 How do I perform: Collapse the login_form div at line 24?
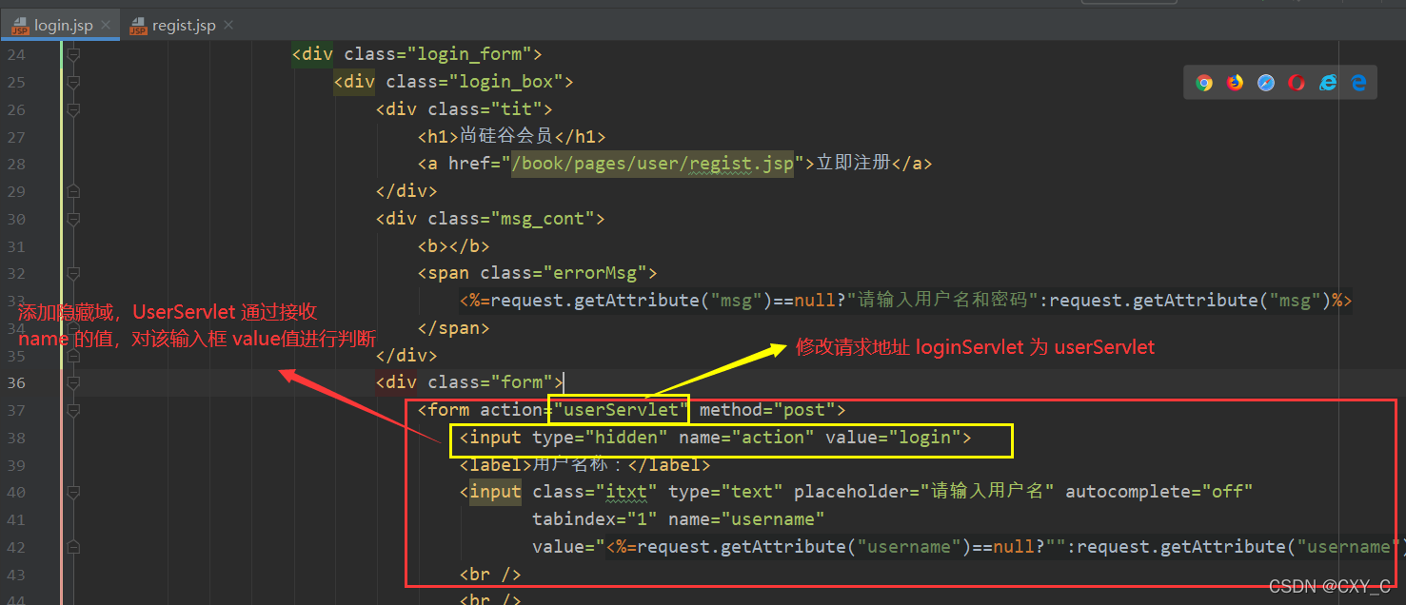point(73,54)
